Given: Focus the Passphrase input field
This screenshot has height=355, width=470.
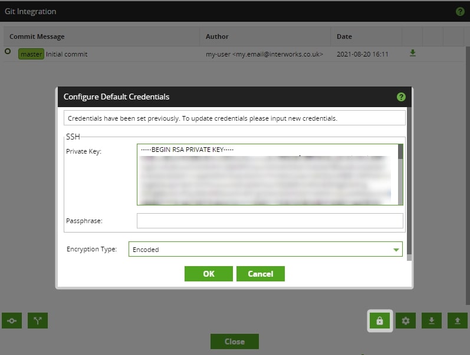Looking at the screenshot, I should (x=269, y=221).
